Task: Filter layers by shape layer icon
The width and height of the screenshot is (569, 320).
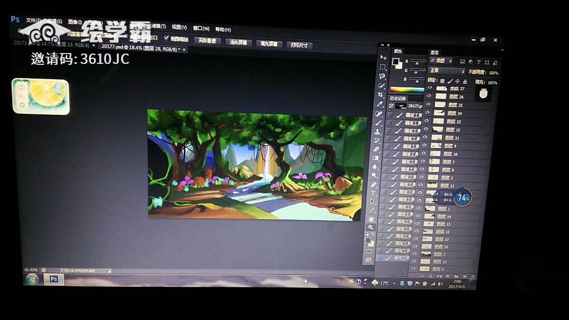Action: [x=487, y=62]
